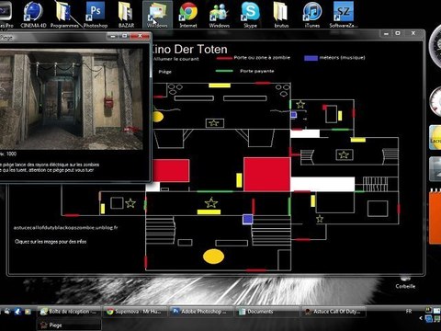This screenshot has height=331, width=441.
Task: Open the CINEMA 4D desktop shortcut
Action: tap(33, 15)
